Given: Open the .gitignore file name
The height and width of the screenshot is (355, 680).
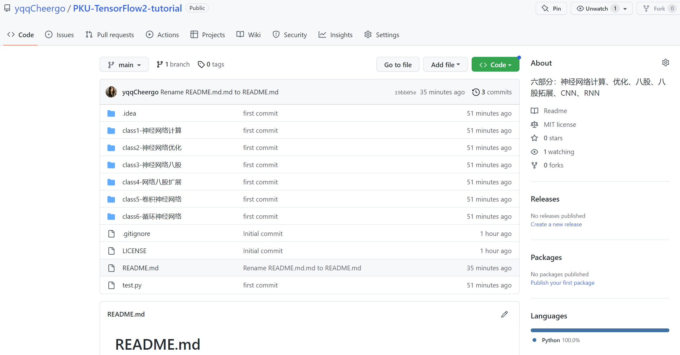Looking at the screenshot, I should pos(136,234).
